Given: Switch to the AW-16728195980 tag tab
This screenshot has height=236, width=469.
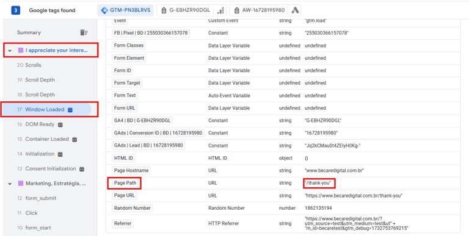Looking at the screenshot, I should 265,10.
